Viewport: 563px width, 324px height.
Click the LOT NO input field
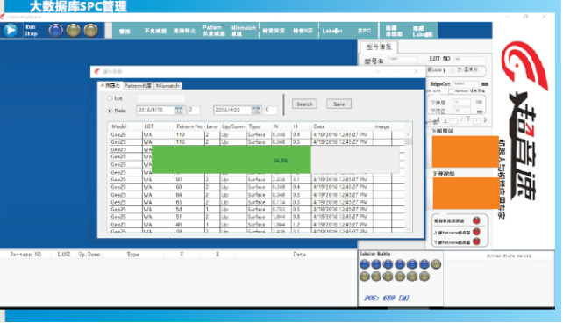(470, 59)
